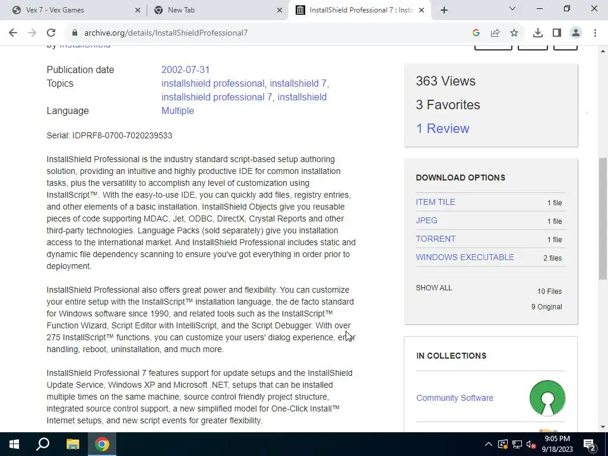This screenshot has height=456, width=608.
Task: Bookmark this page with star icon
Action: [514, 33]
